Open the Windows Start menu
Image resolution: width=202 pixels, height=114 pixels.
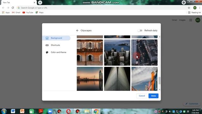[4, 111]
